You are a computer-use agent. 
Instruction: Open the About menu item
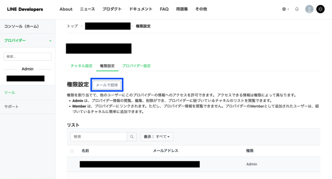coord(66,9)
